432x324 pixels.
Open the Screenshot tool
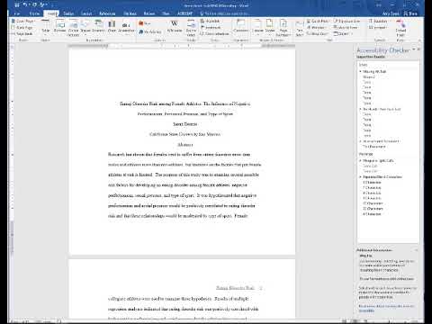pyautogui.click(x=126, y=27)
